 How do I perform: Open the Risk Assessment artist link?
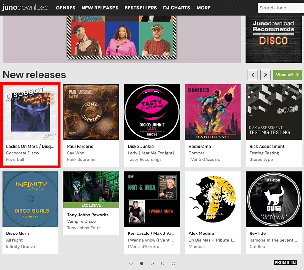(267, 147)
